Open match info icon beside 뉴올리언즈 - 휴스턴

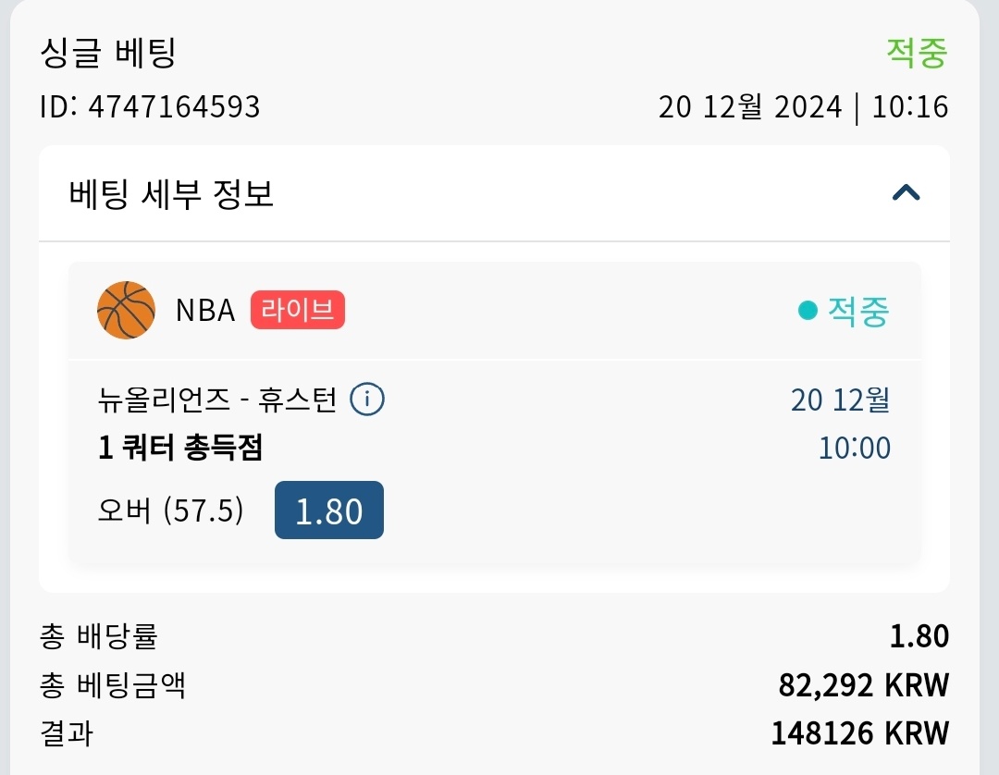tap(367, 400)
